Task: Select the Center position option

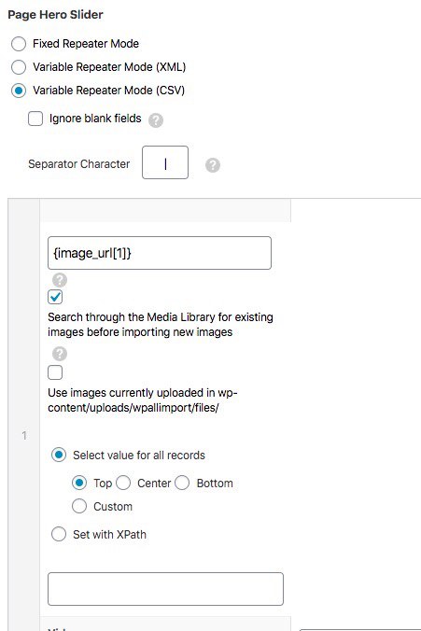Action: coord(123,483)
